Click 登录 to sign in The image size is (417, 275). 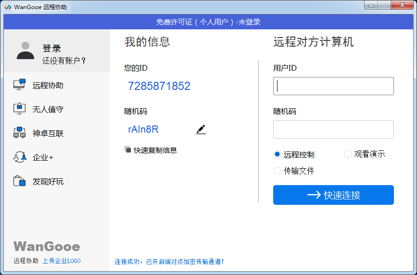tap(51, 48)
